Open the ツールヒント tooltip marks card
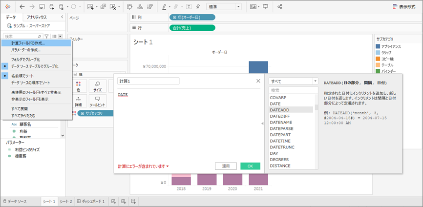423x207 pixels. click(97, 102)
